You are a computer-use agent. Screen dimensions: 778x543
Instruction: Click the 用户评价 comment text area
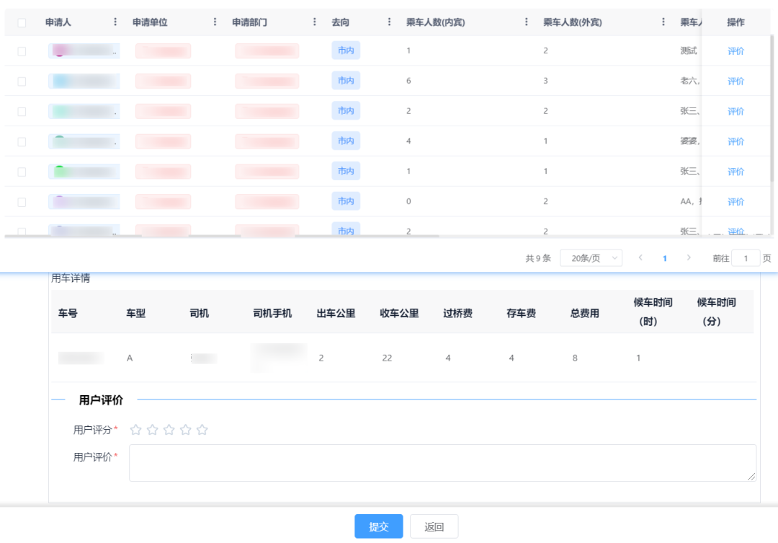point(442,462)
